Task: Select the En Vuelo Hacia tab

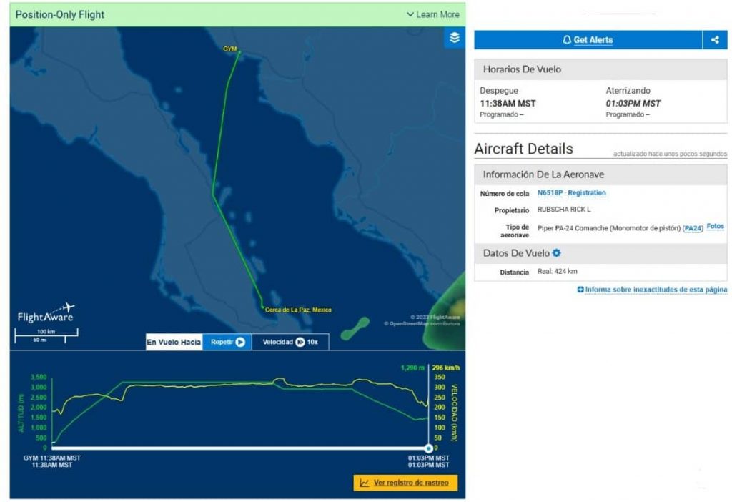Action: (174, 342)
